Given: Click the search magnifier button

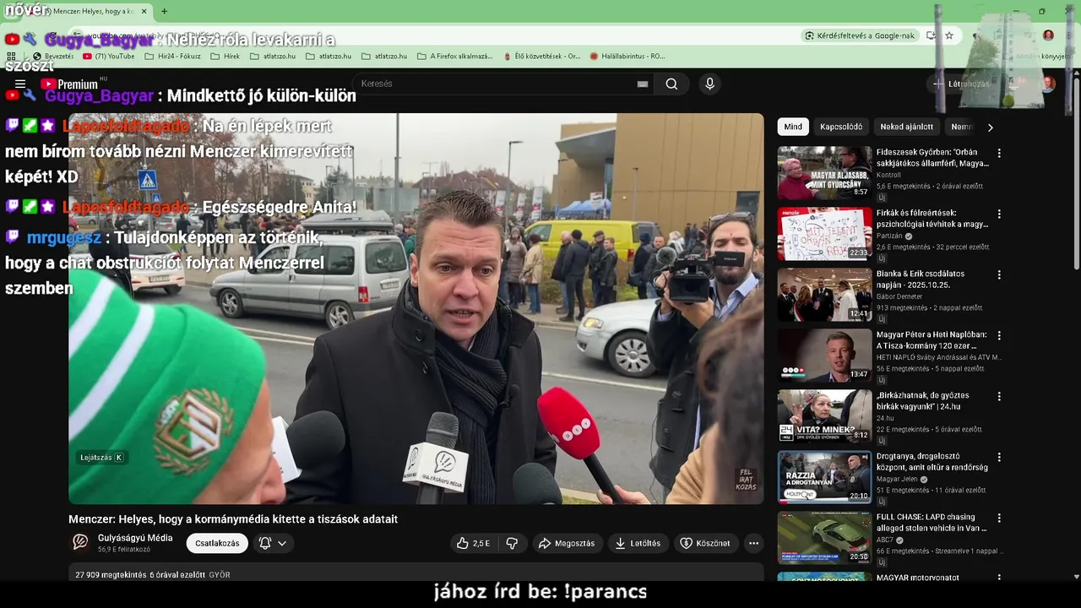Looking at the screenshot, I should pos(671,84).
